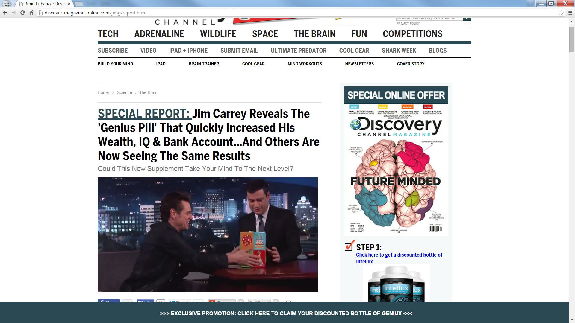Click the Jim Carrey talk show photo

pos(208,235)
